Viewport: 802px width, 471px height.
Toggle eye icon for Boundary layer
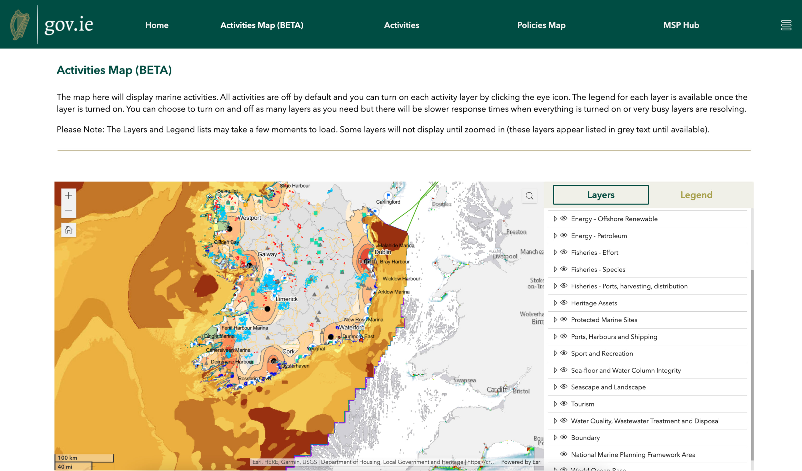[564, 437]
